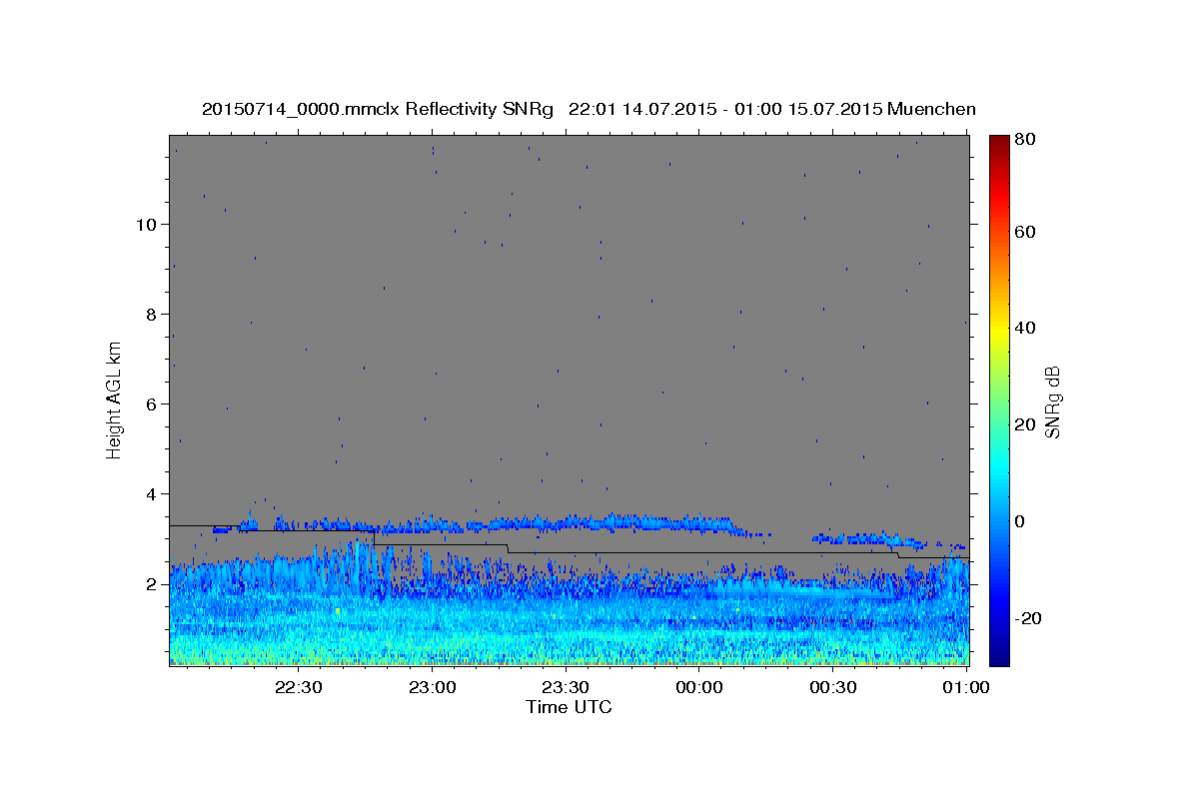Image resolution: width=1199 pixels, height=799 pixels.
Task: Click the colorbar value 60
Action: pos(1024,232)
